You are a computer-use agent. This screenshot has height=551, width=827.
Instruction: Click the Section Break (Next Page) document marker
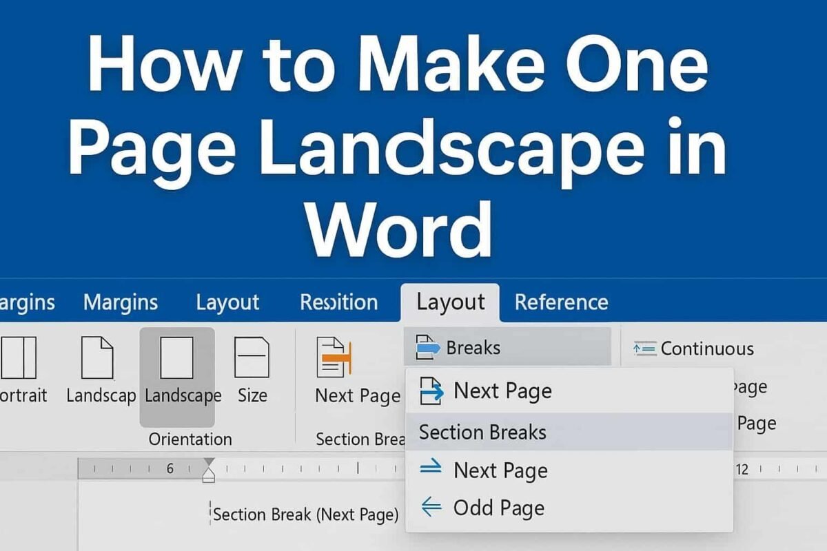[x=305, y=514]
